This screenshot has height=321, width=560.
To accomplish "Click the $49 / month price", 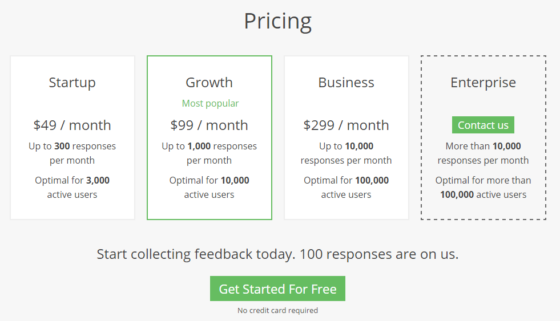I will click(72, 125).
